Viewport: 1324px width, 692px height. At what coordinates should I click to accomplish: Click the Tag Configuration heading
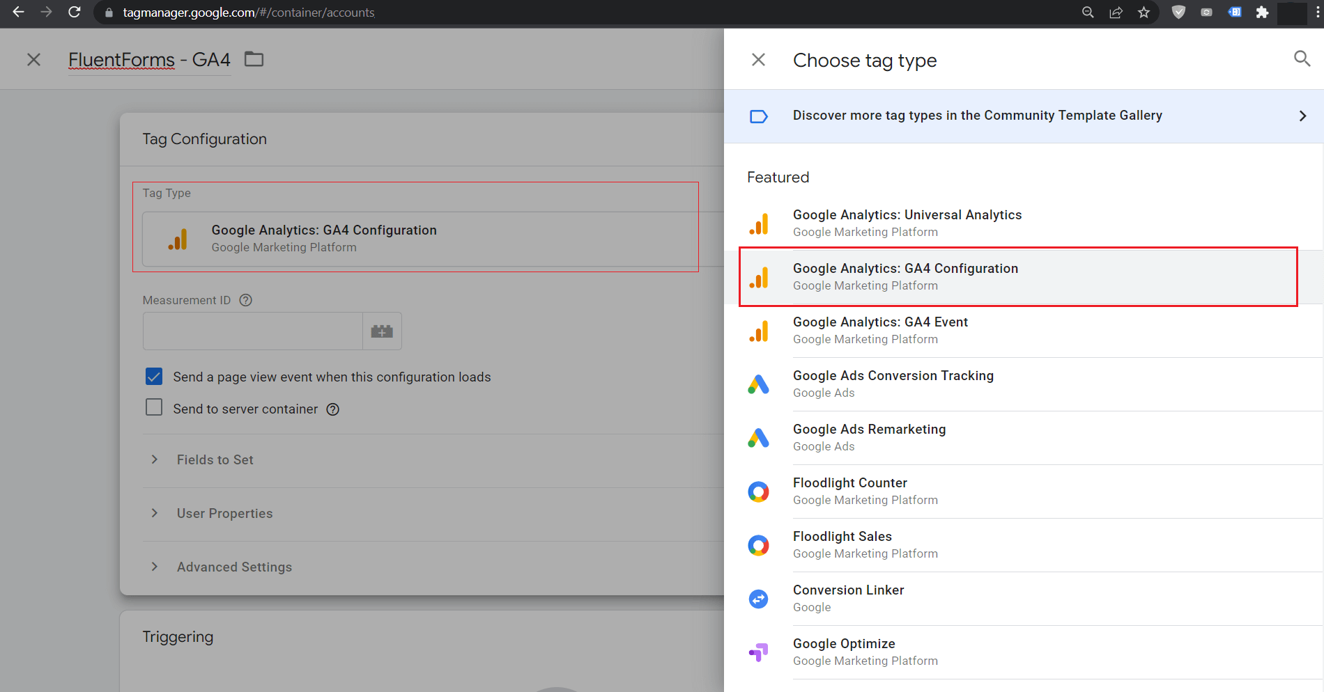[204, 139]
